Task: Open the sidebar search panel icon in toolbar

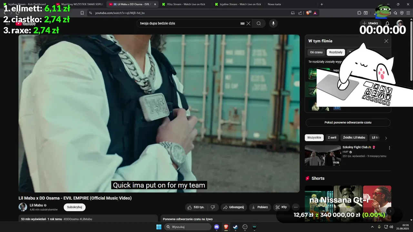Action: 366,13
